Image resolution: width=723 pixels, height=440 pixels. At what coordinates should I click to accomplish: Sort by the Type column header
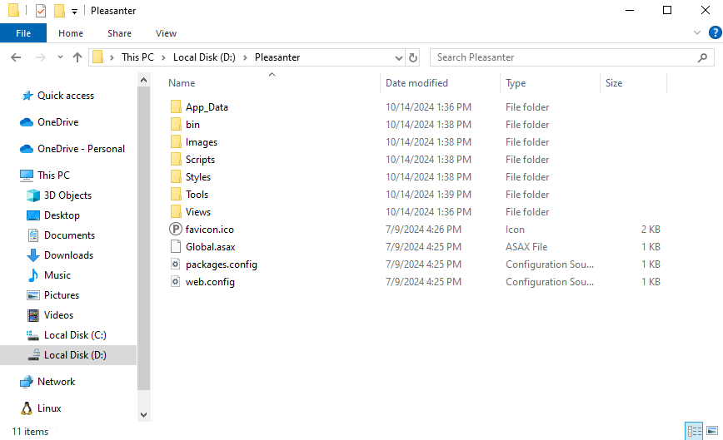(x=516, y=83)
